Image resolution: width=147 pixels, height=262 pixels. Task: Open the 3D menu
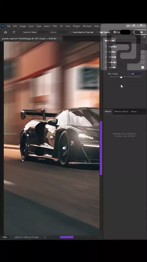[x=61, y=26]
